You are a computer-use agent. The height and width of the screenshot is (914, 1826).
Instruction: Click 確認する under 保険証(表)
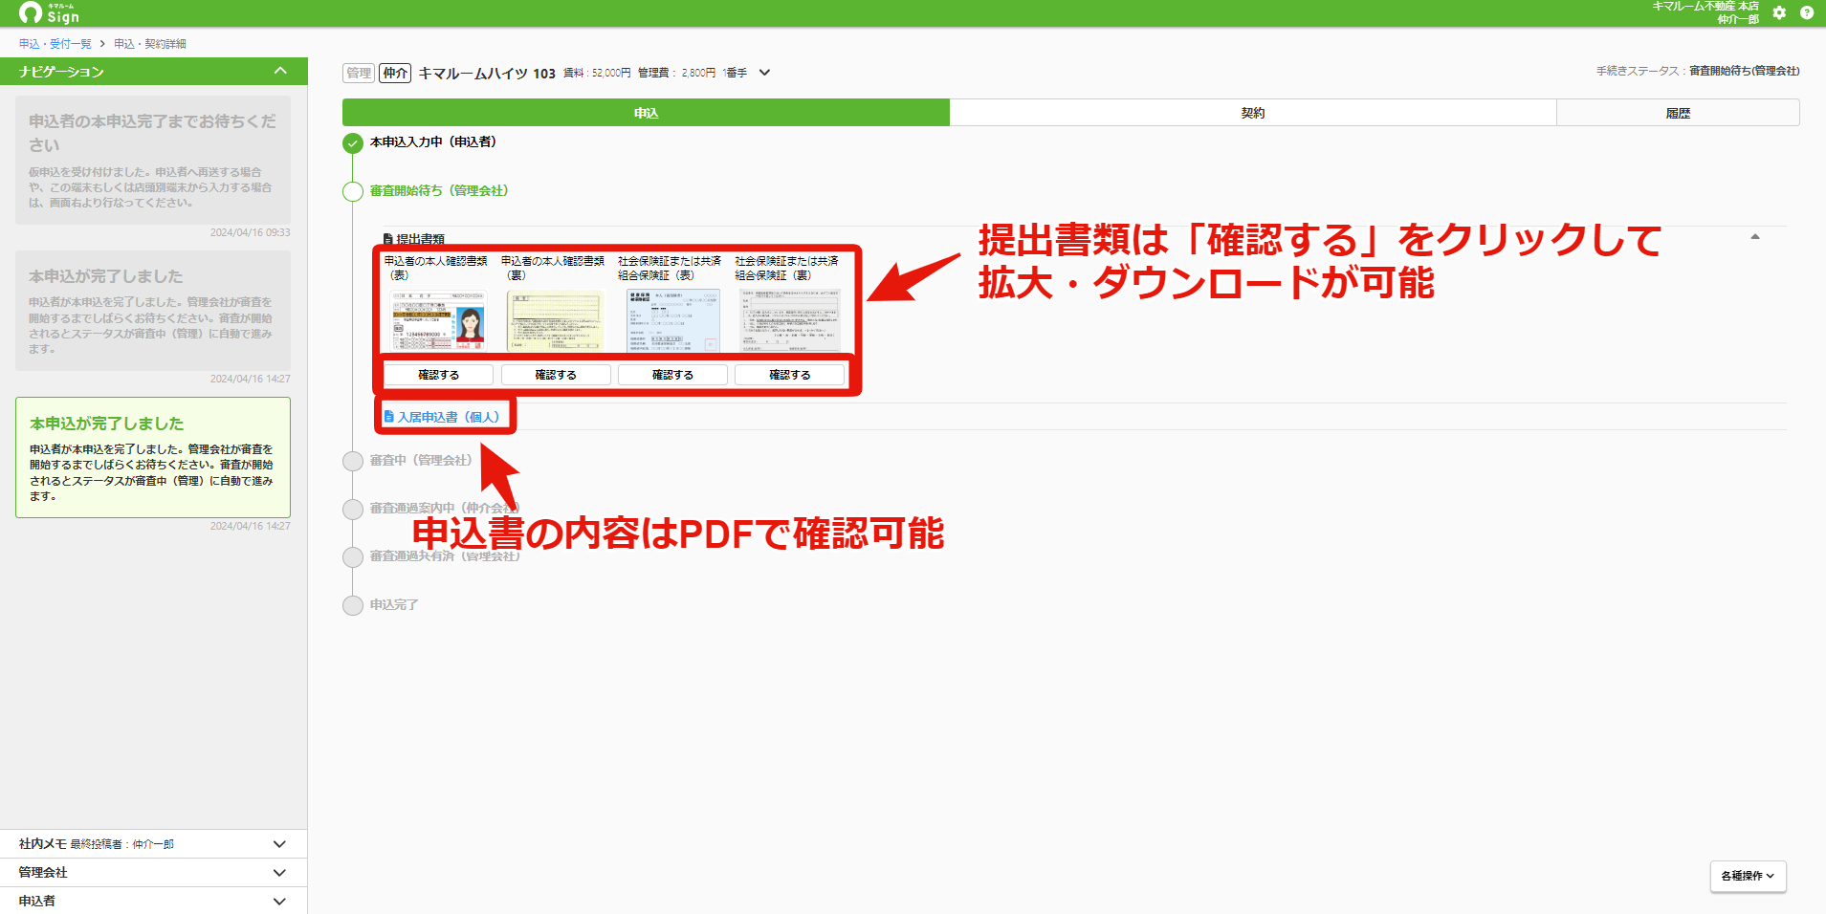(x=672, y=375)
